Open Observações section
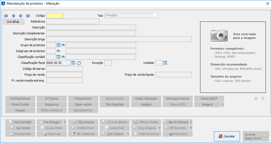The image size is (272, 143). pos(83,104)
